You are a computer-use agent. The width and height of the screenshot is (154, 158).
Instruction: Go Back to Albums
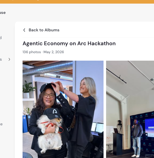[x=44, y=30]
